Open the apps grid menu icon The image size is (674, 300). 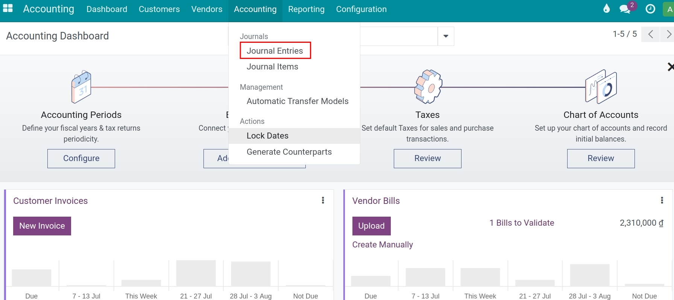point(8,8)
